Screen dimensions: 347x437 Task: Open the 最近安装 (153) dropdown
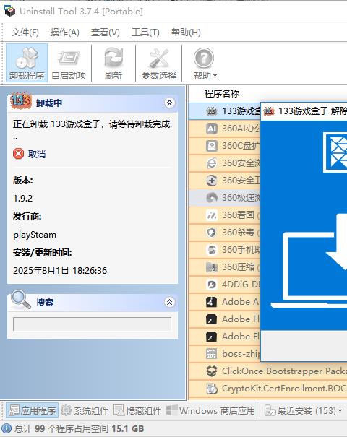[x=303, y=410]
